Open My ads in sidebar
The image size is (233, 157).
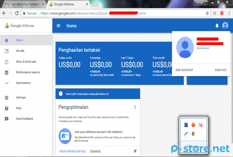[20, 51]
